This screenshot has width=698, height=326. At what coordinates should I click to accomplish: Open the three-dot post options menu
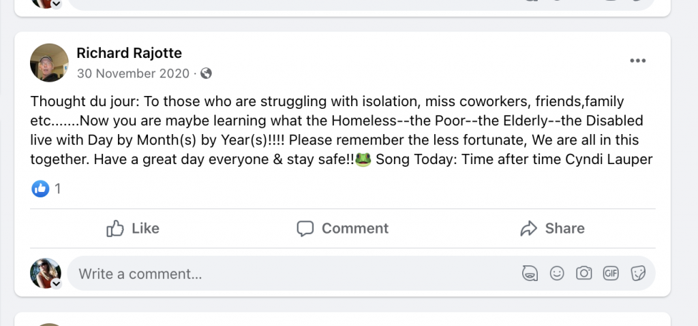pos(637,61)
